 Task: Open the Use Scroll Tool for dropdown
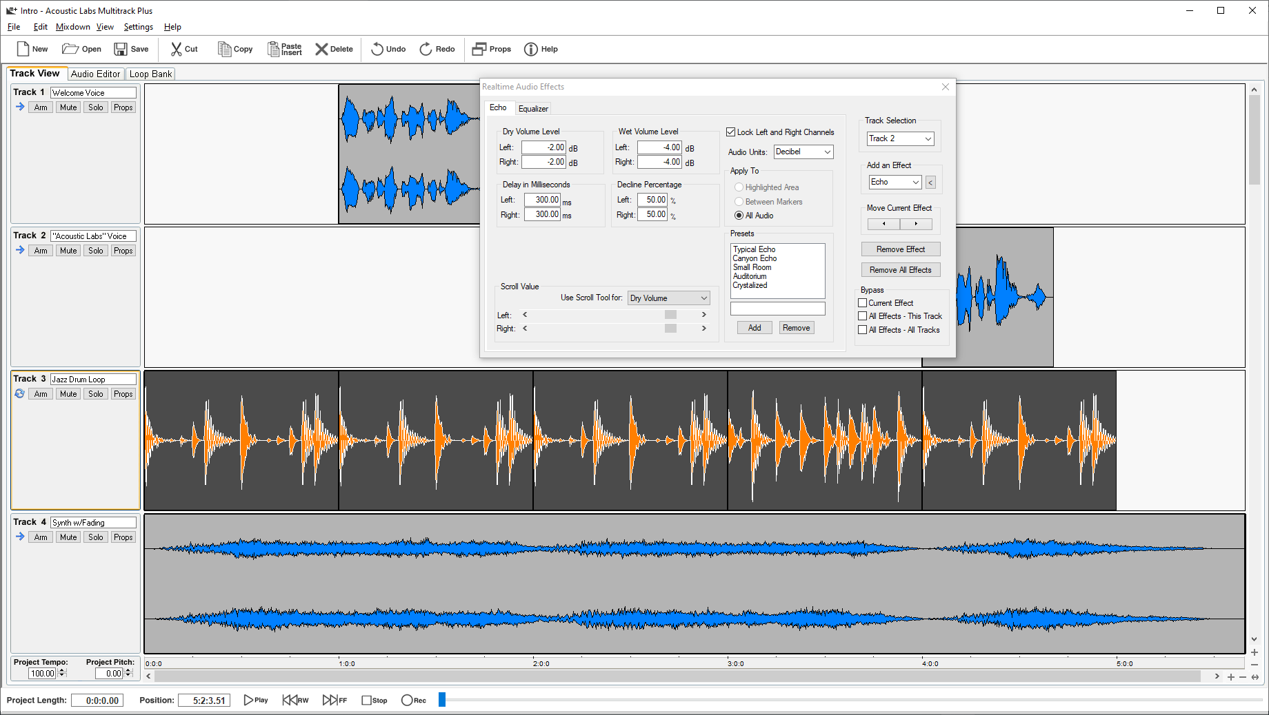pyautogui.click(x=668, y=298)
